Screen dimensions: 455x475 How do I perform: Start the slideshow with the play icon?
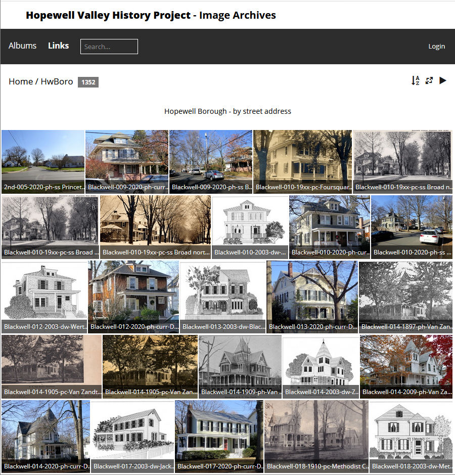(x=443, y=80)
